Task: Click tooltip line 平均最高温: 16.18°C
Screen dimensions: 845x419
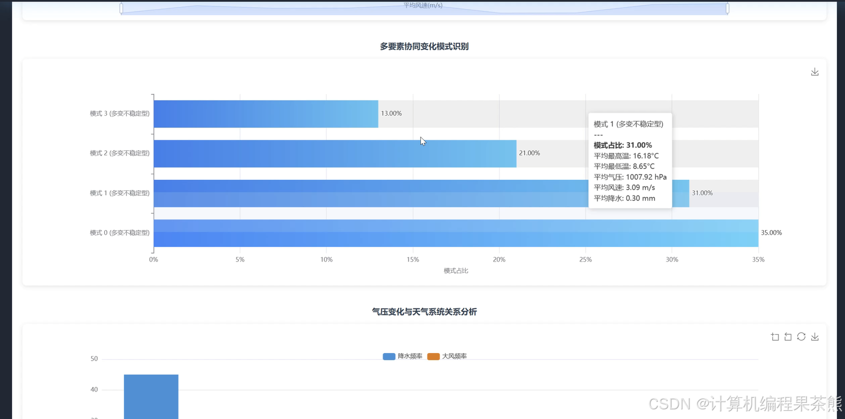Action: coord(626,156)
